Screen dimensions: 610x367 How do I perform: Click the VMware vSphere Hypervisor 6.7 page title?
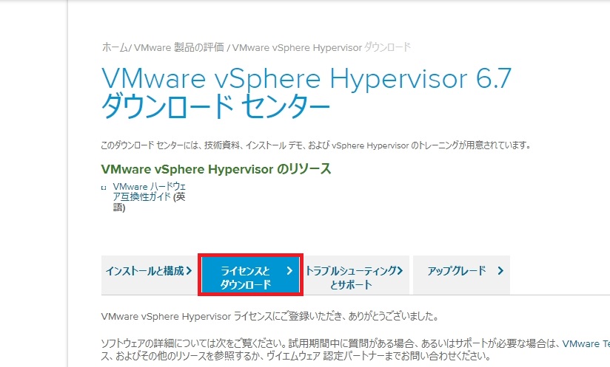click(306, 92)
